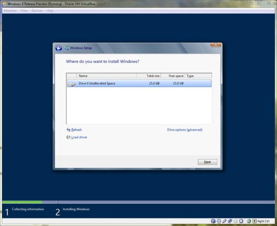Click the drive icon beside Drive 0
The height and width of the screenshot is (226, 277).
tap(72, 84)
